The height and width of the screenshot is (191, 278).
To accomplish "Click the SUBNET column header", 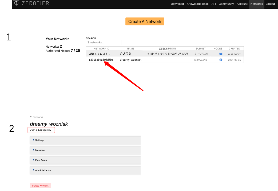I will pos(201,48).
